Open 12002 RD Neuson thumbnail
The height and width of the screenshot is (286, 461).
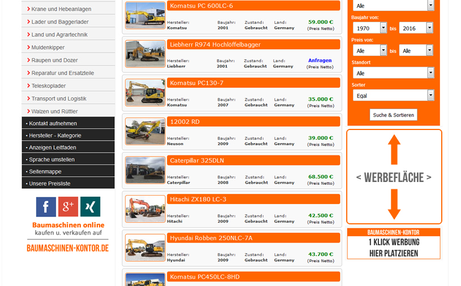pyautogui.click(x=145, y=131)
